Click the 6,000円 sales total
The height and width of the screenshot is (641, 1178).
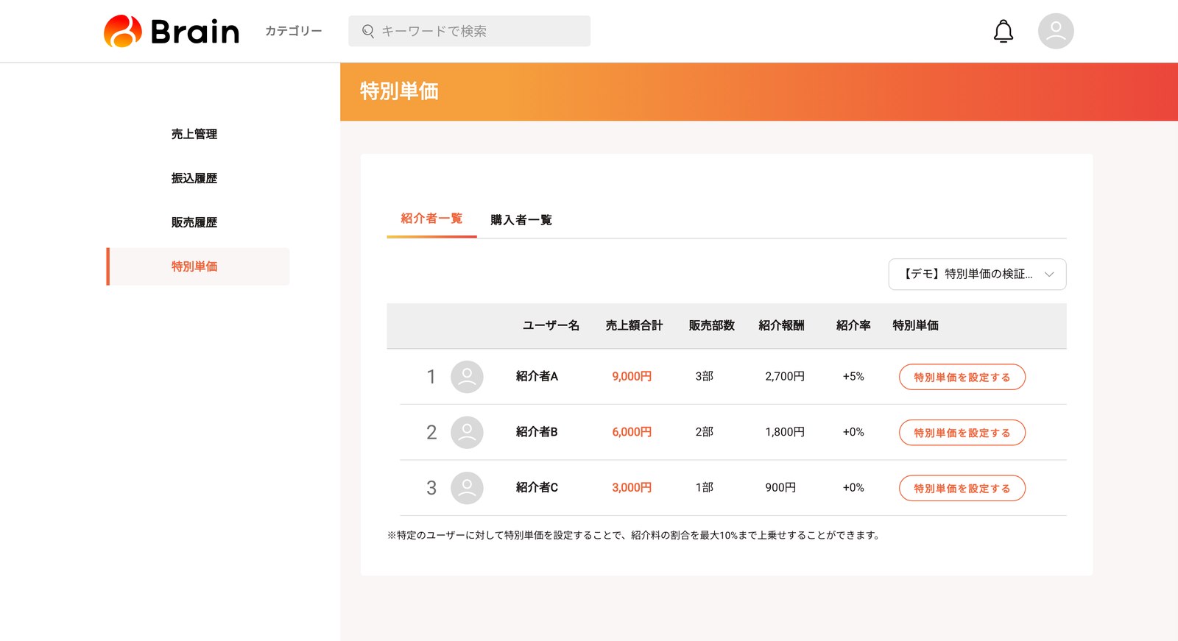(x=632, y=432)
